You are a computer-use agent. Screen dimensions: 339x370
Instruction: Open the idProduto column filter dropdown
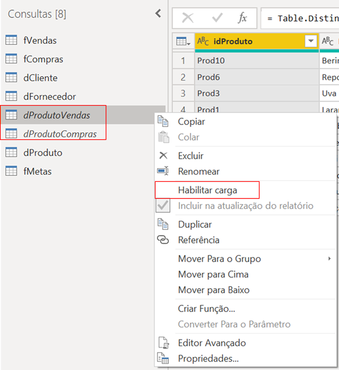pyautogui.click(x=311, y=41)
